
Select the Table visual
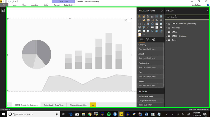pyautogui.click(x=144, y=31)
